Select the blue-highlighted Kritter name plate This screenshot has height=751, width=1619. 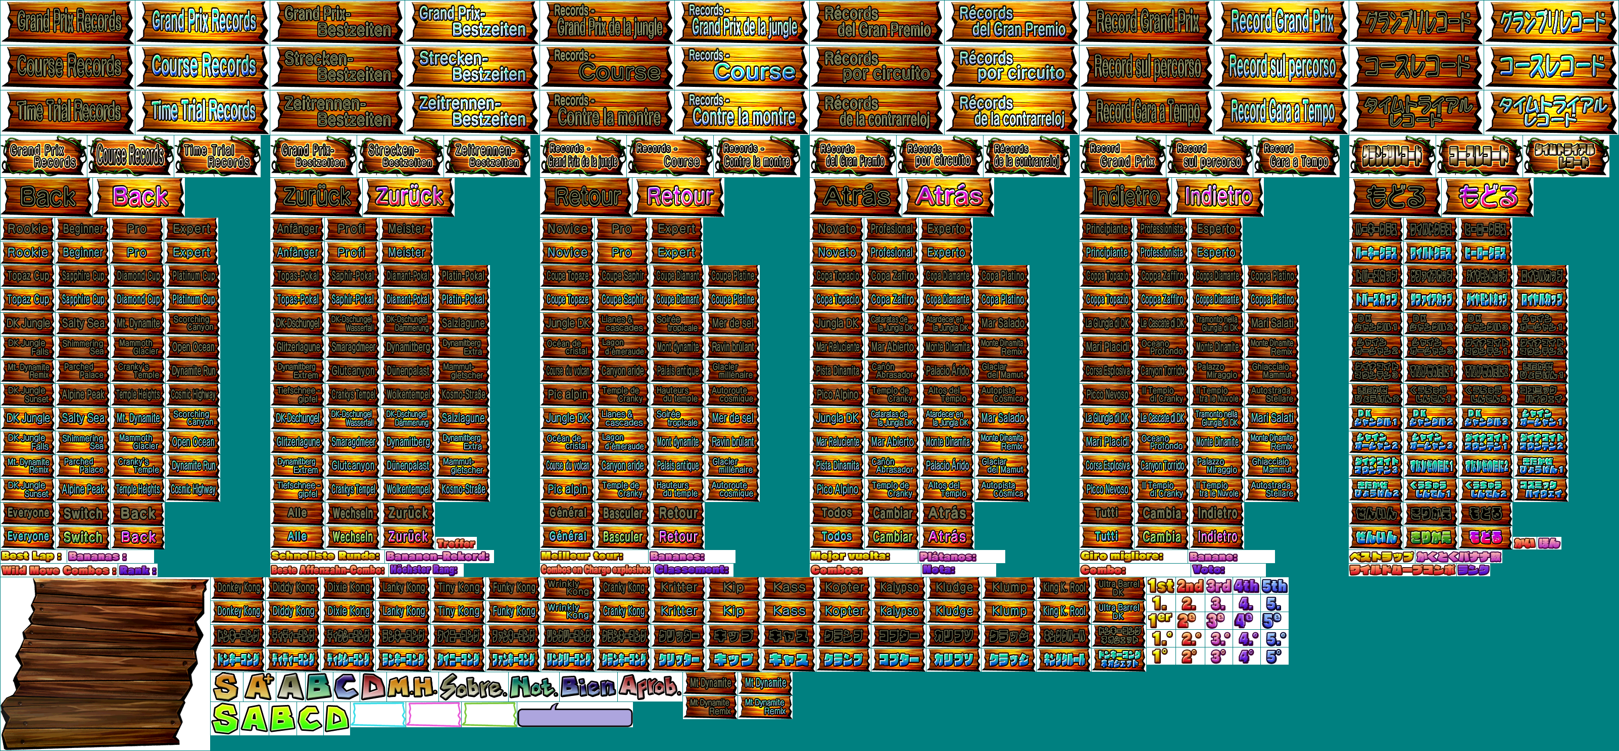pyautogui.click(x=679, y=611)
